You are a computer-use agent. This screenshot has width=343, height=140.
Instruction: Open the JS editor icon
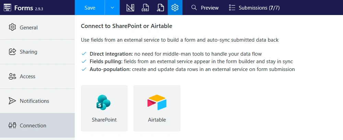160,8
